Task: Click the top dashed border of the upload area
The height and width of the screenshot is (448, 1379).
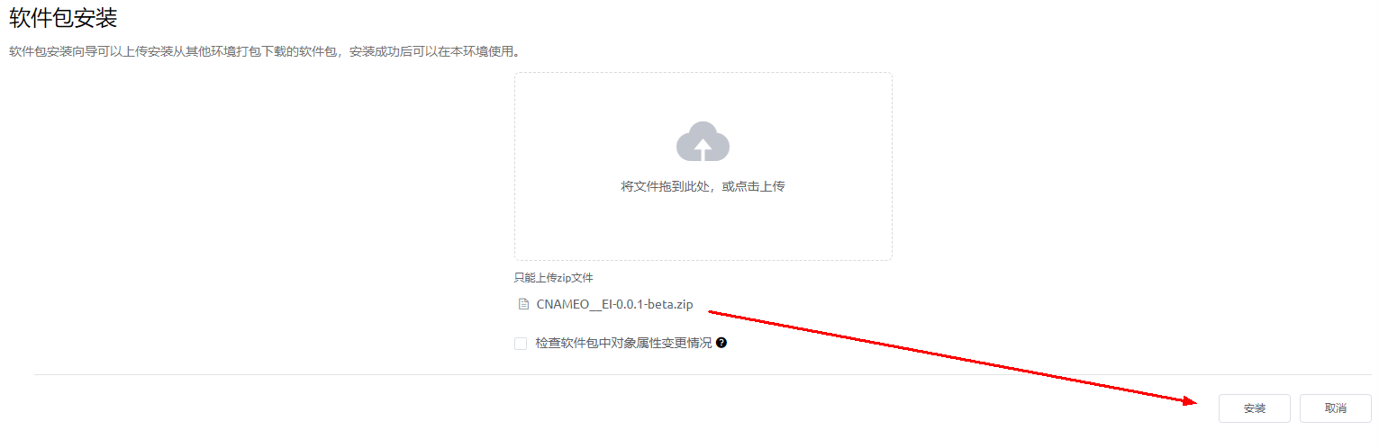Action: (703, 73)
